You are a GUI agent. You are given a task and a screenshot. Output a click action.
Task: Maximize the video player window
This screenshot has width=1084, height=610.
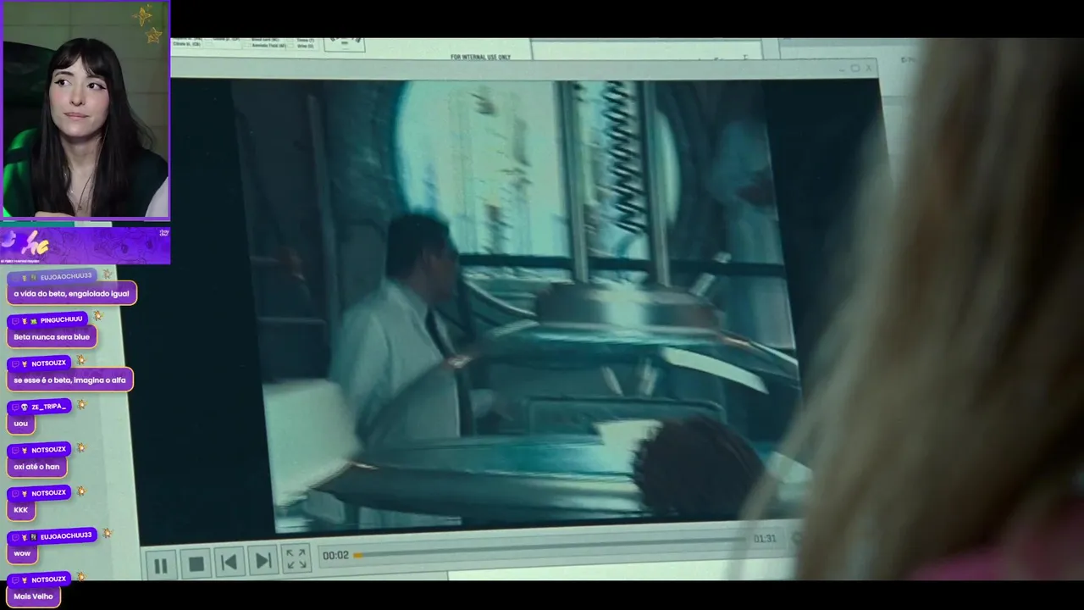click(855, 69)
